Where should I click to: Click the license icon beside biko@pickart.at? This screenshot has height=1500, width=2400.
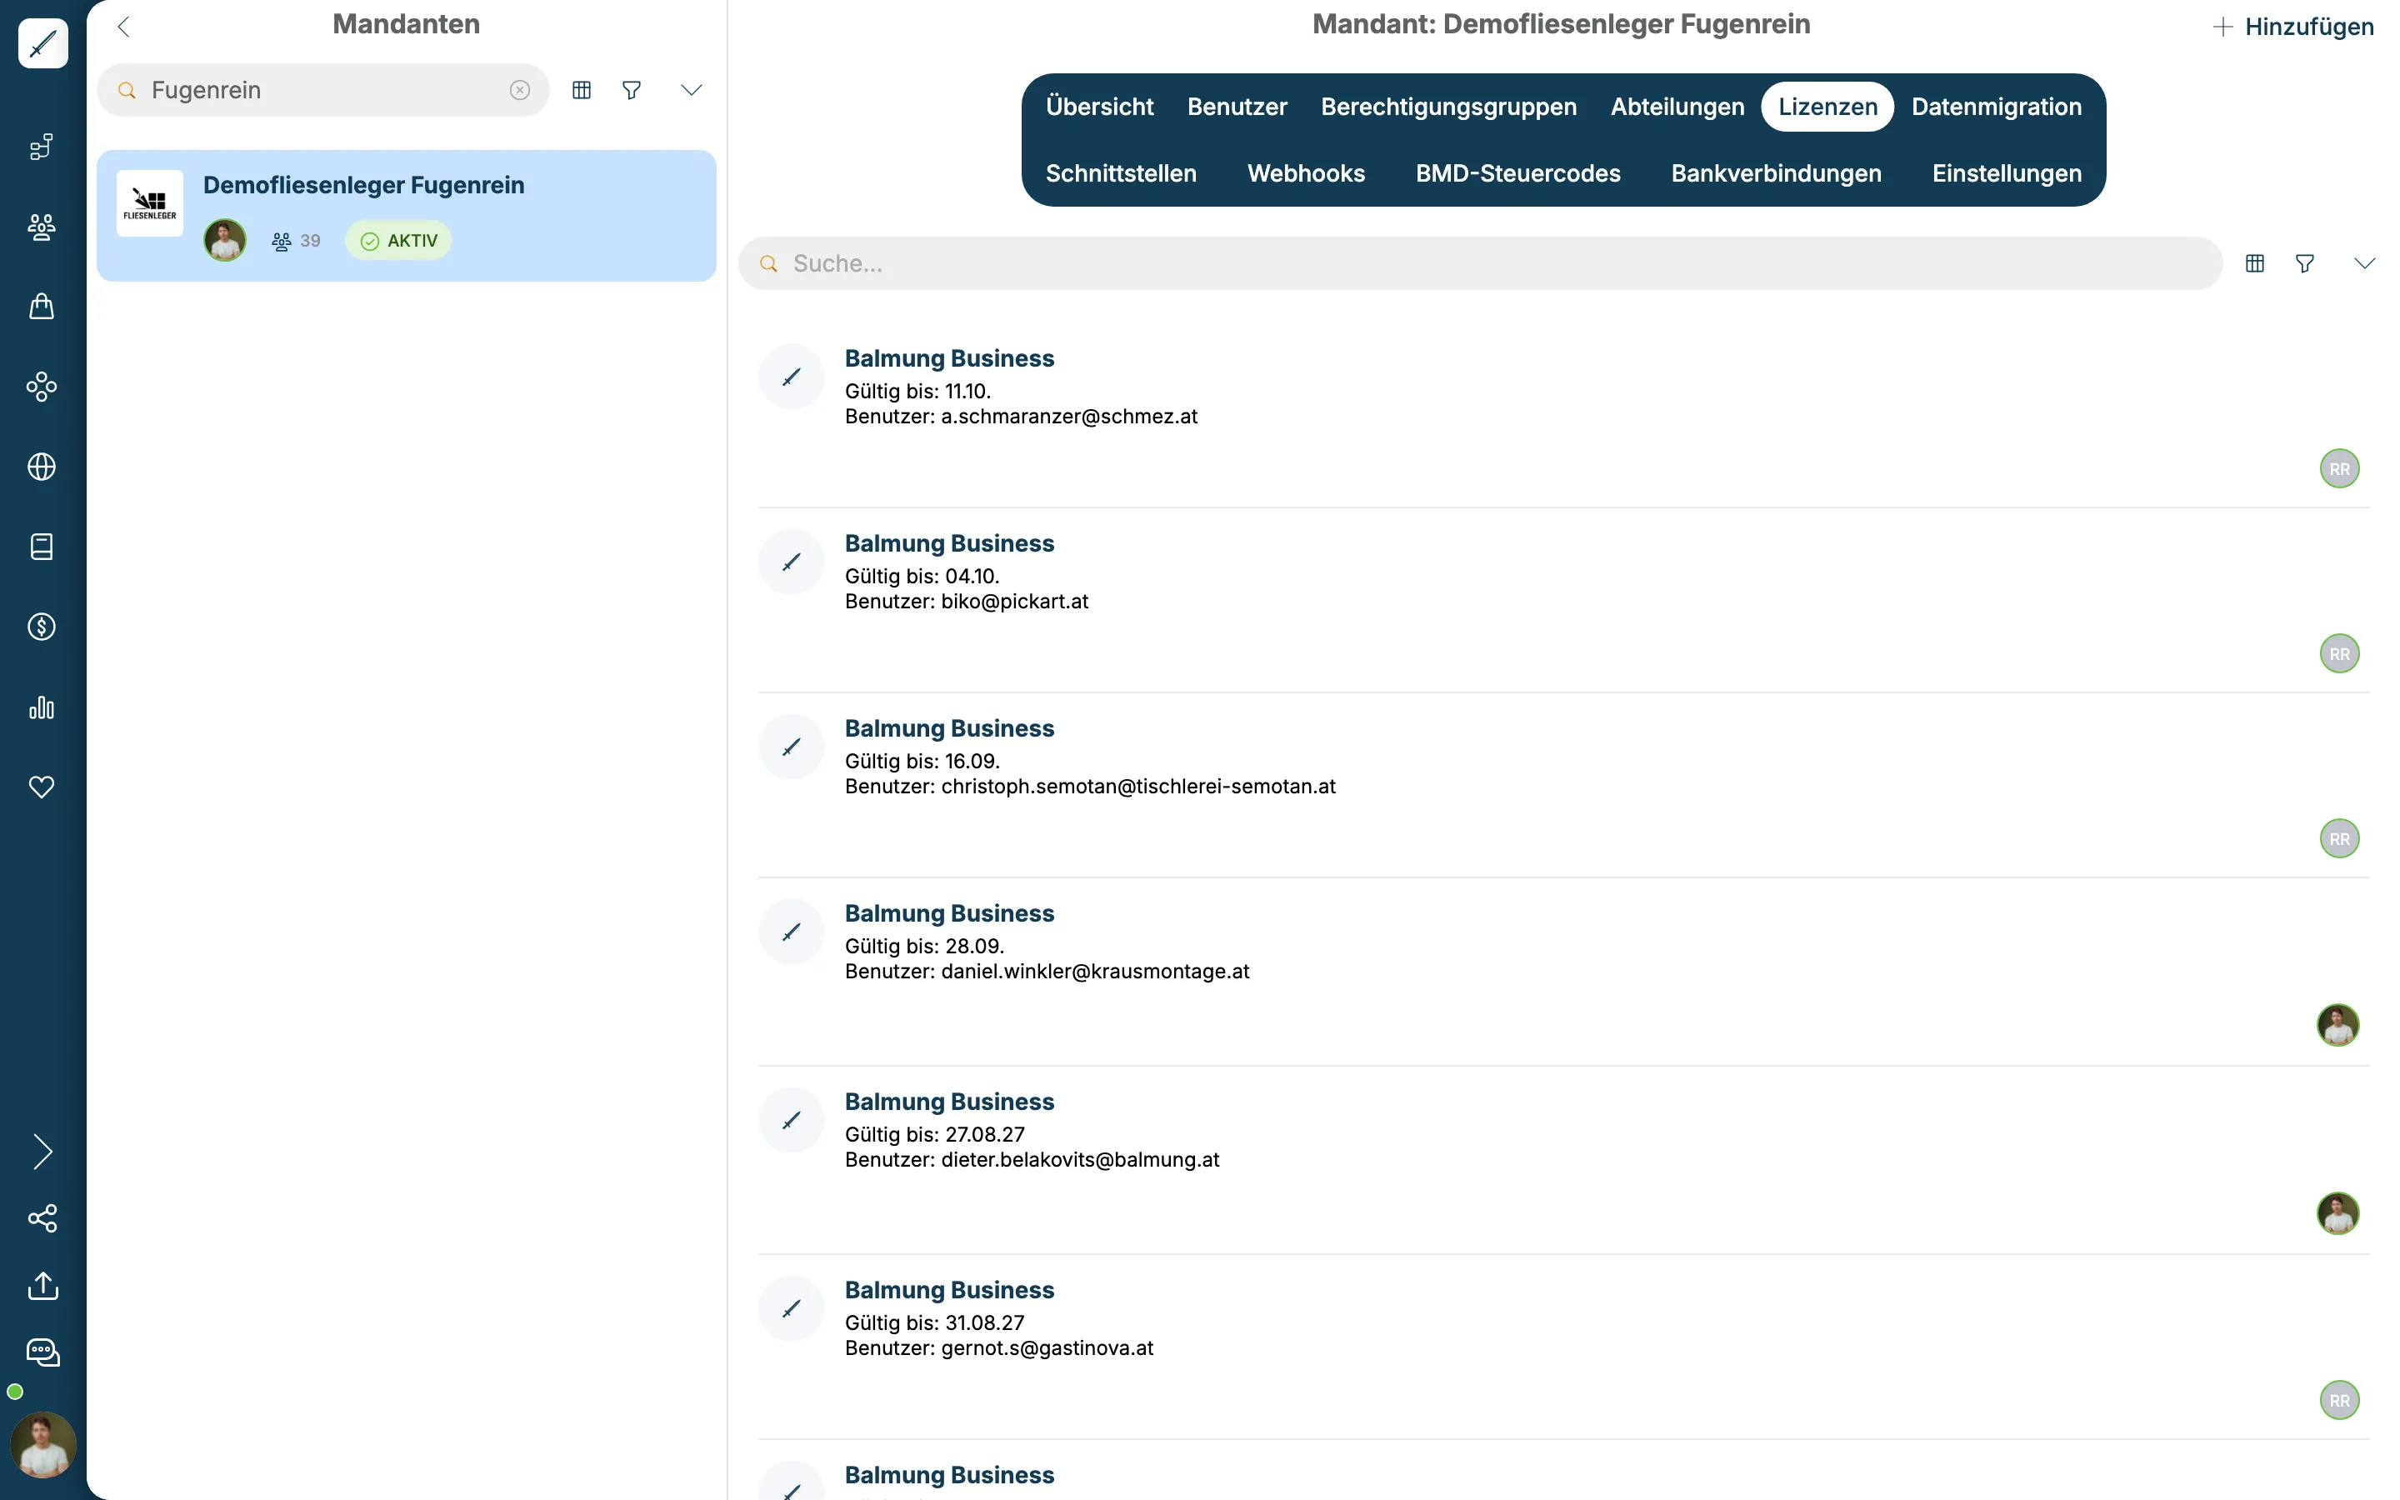tap(792, 562)
